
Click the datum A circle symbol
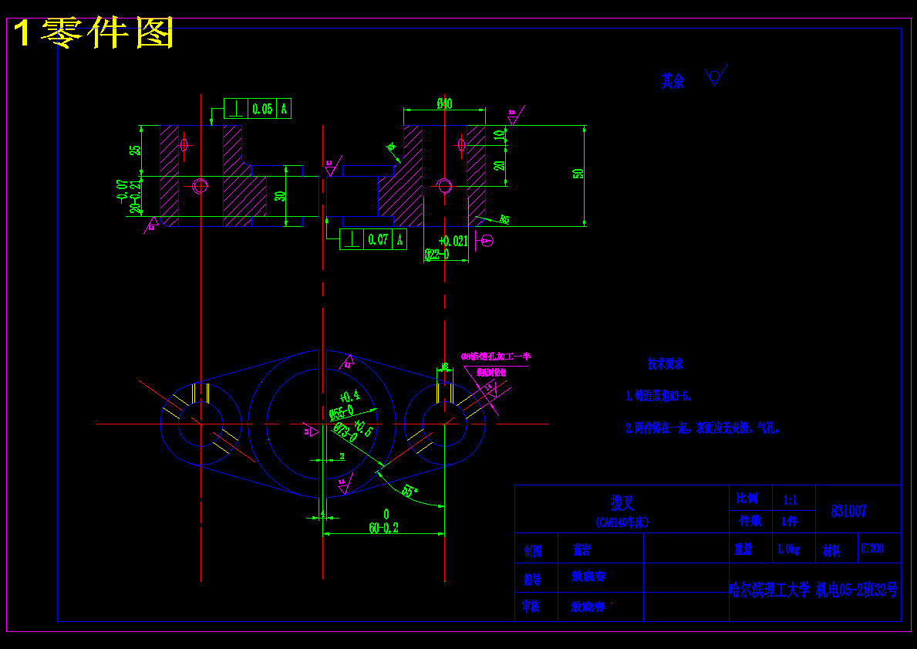tap(487, 241)
